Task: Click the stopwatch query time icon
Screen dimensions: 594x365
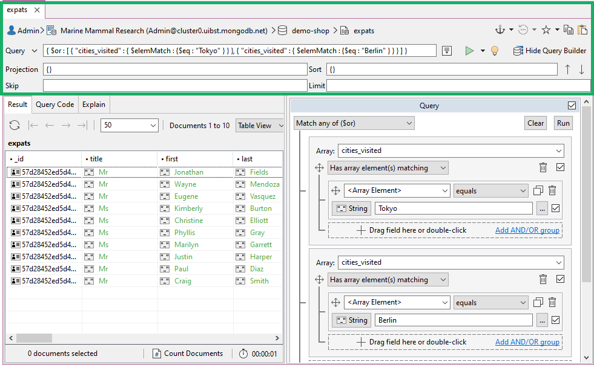Action: pos(243,354)
